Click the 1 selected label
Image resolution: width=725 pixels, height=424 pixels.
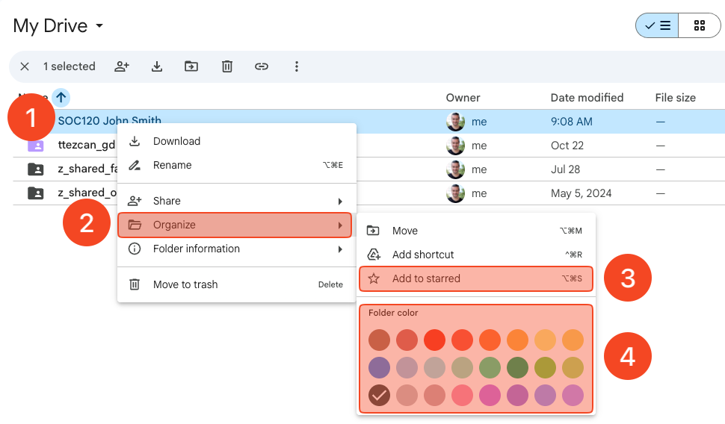(x=70, y=66)
